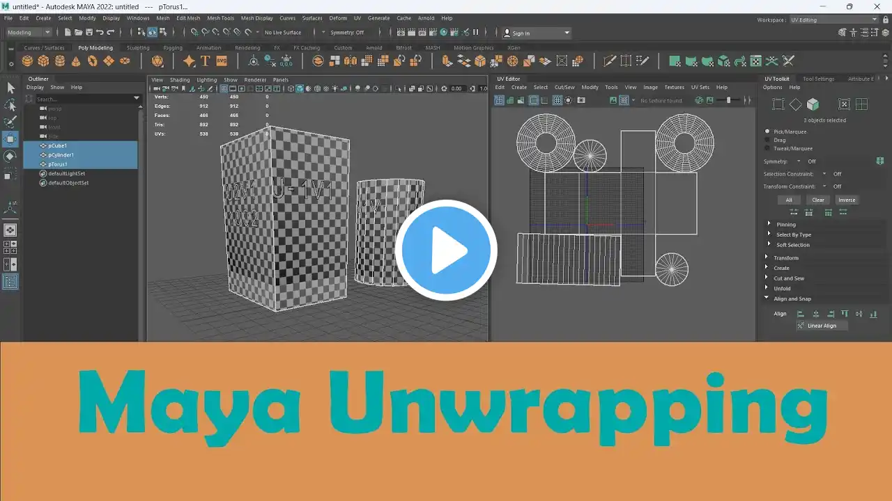
Task: Switch to the Tool Settings tab
Action: click(x=818, y=79)
